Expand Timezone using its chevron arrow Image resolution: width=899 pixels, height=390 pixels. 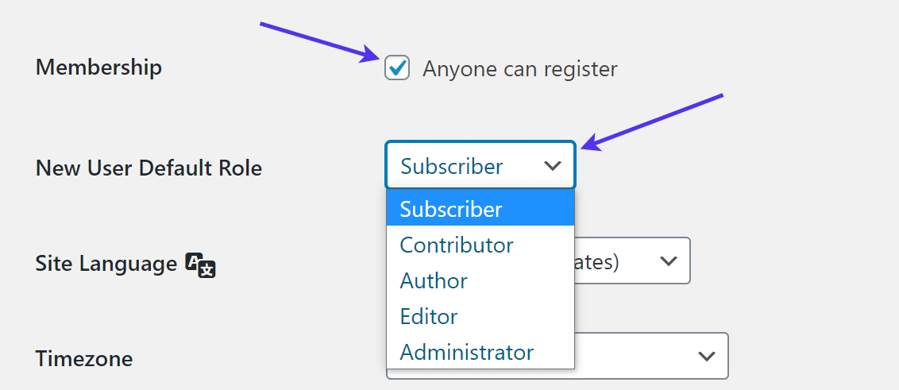click(x=706, y=357)
